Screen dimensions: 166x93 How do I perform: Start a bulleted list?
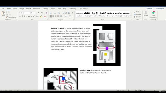[51, 13]
